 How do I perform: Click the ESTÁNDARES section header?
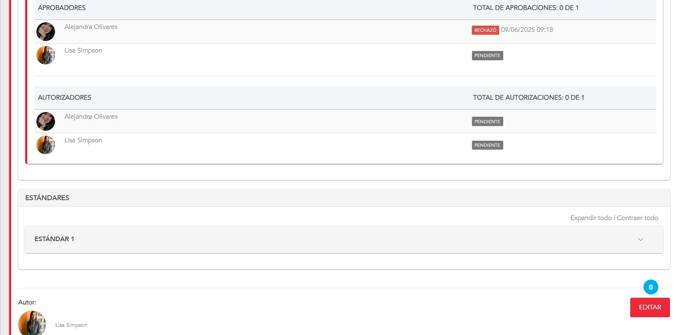tap(47, 198)
